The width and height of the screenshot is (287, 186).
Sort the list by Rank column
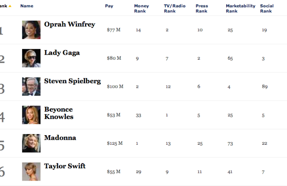click(x=4, y=6)
